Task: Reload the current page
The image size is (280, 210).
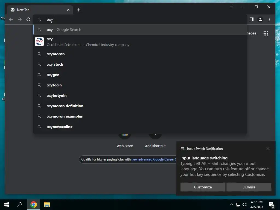Action: pos(28,19)
